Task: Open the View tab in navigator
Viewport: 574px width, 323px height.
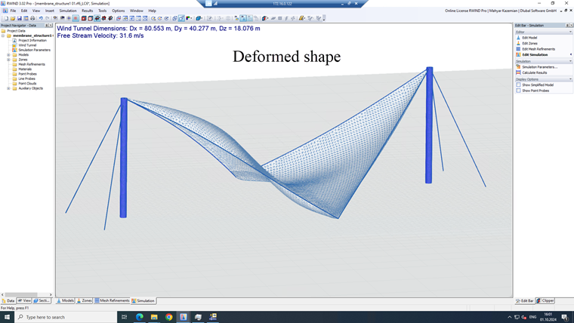Action: tap(24, 300)
